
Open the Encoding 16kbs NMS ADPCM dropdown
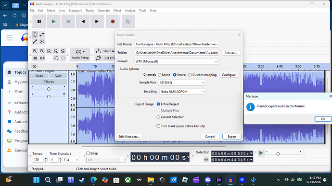pos(182,92)
